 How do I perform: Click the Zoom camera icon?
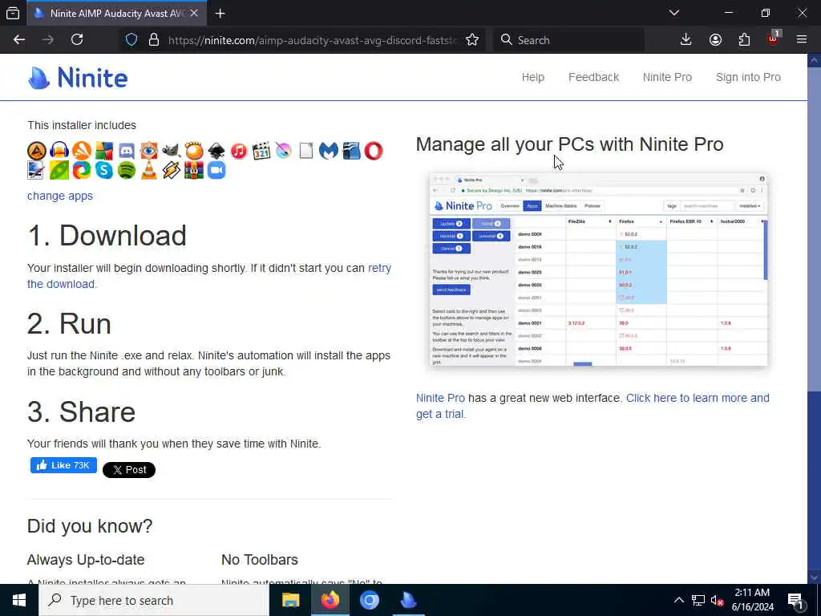click(x=216, y=170)
